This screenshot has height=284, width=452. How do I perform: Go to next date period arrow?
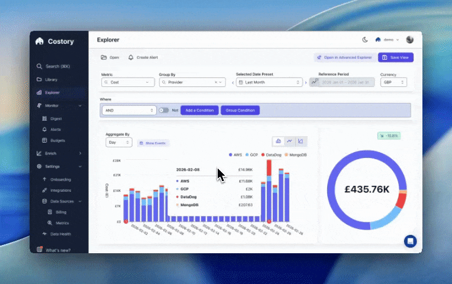pos(306,83)
